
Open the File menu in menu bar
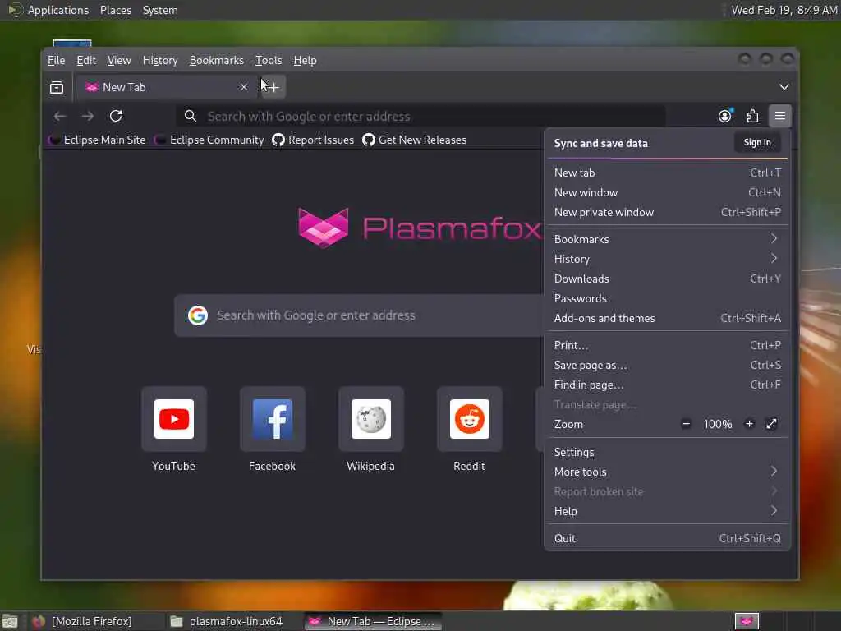(57, 60)
